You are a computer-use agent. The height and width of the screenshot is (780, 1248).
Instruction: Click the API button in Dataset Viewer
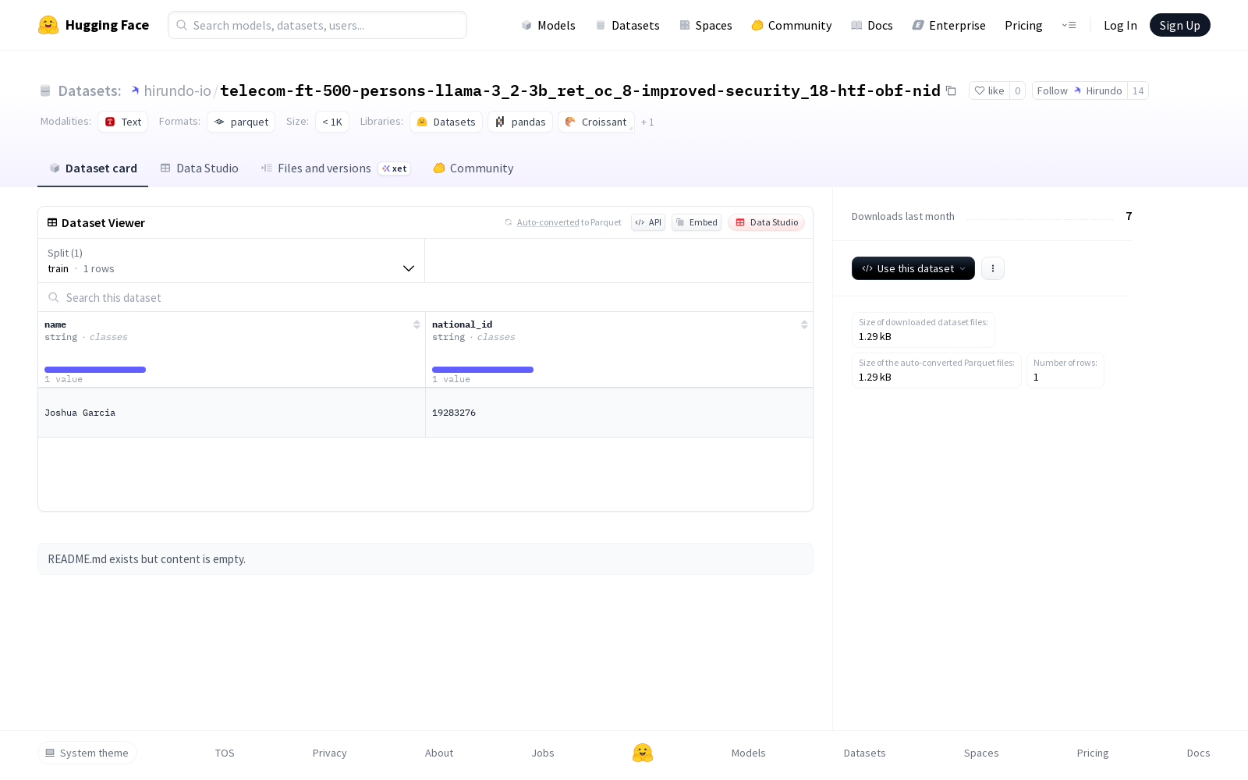(x=648, y=222)
